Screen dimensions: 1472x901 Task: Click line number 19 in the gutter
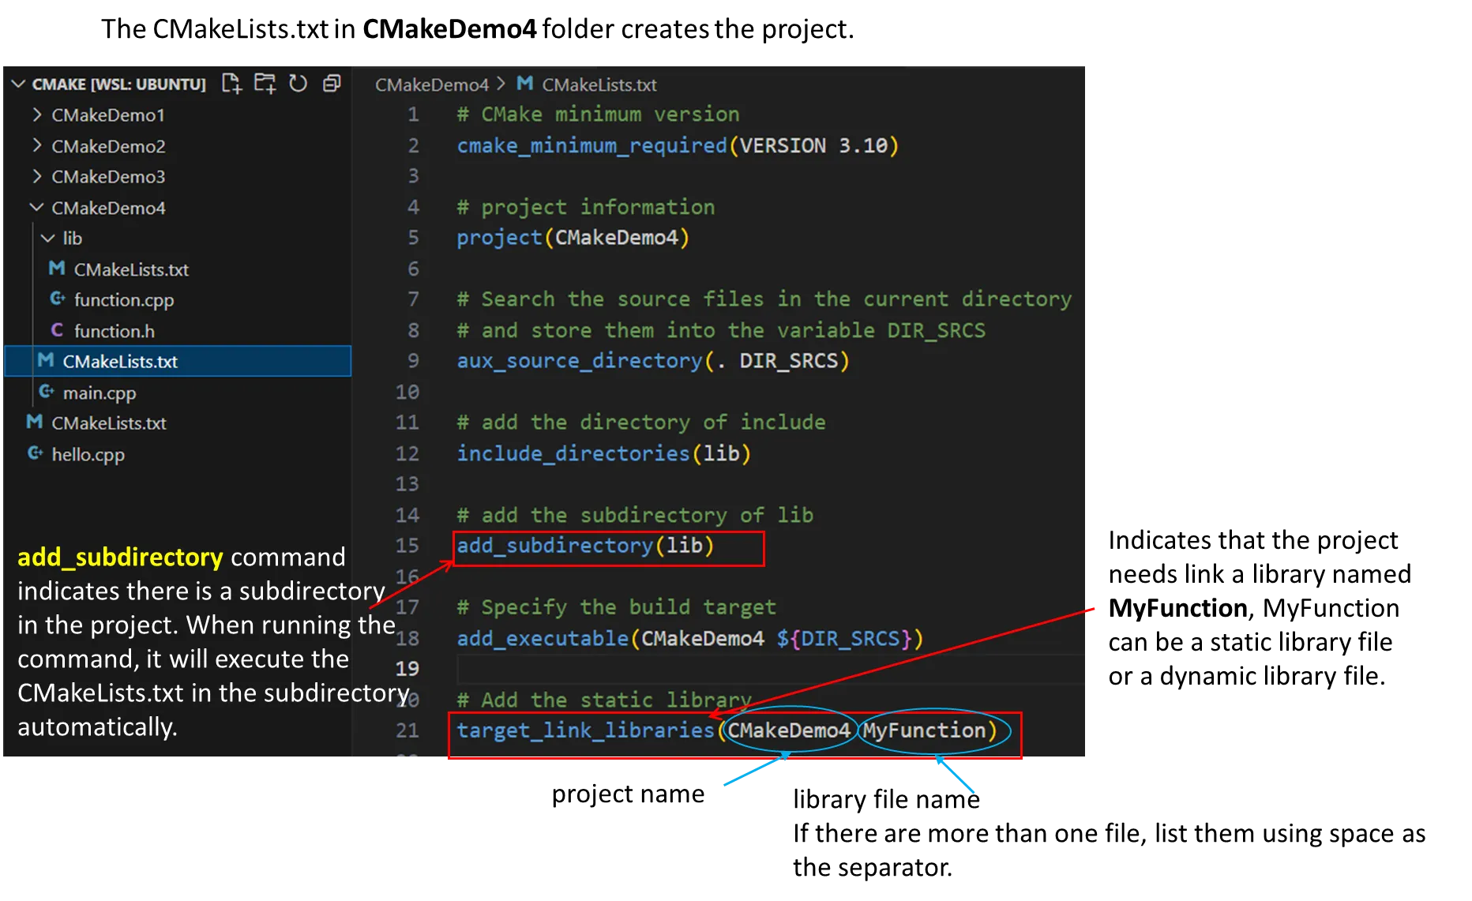point(407,669)
